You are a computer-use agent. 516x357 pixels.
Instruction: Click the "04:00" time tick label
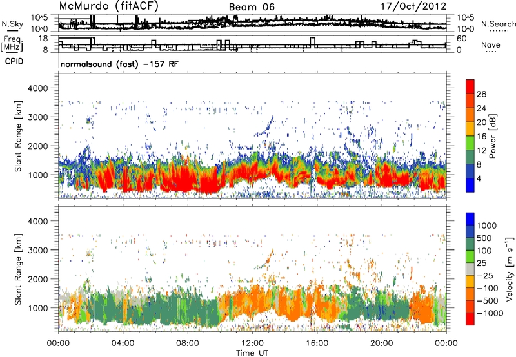click(123, 343)
